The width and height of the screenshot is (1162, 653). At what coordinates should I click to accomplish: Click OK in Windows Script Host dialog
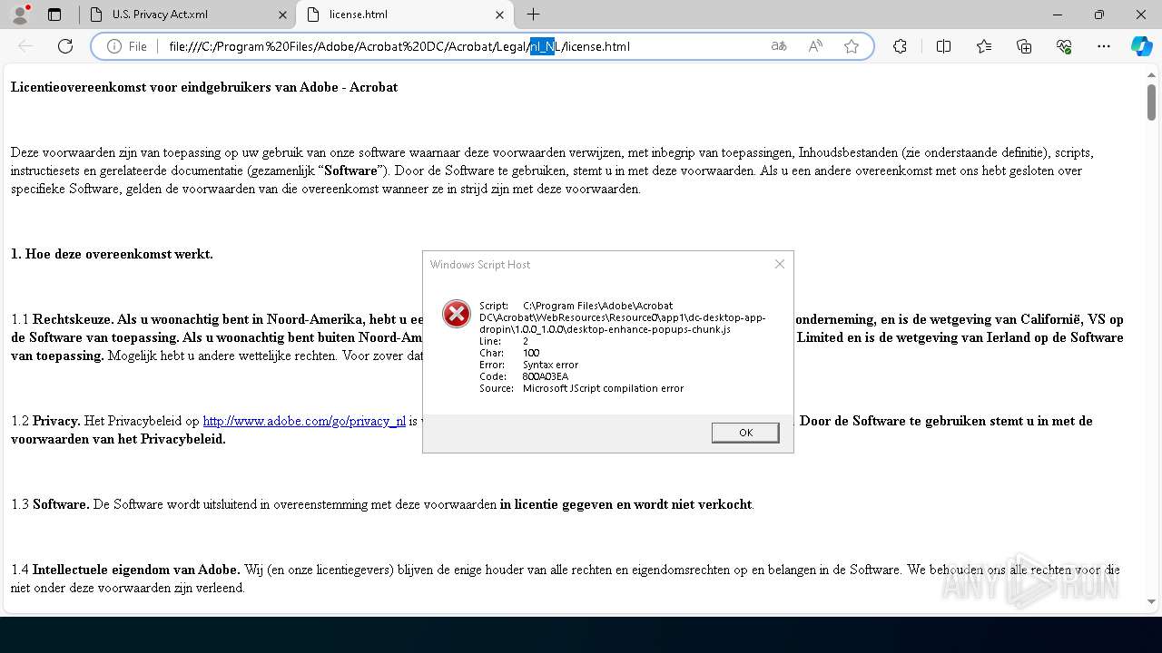click(x=745, y=433)
